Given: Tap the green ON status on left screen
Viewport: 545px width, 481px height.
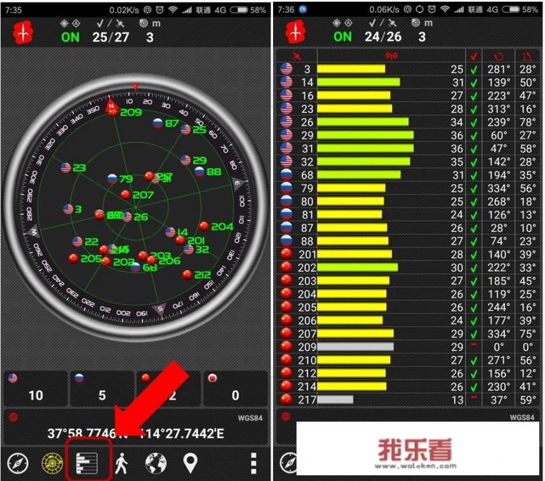Looking at the screenshot, I should coord(71,37).
